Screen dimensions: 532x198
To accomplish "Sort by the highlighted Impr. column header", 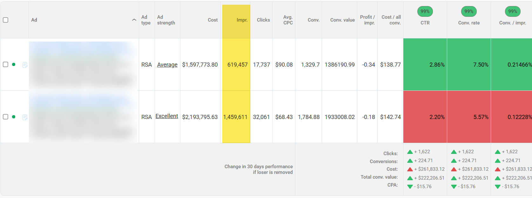I will (242, 20).
